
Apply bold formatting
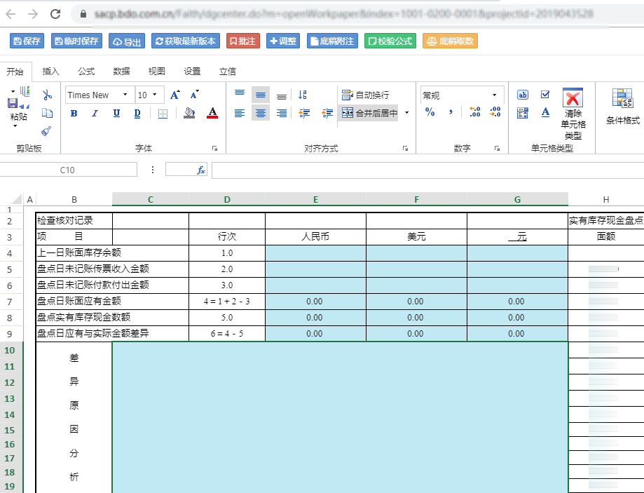pyautogui.click(x=74, y=114)
